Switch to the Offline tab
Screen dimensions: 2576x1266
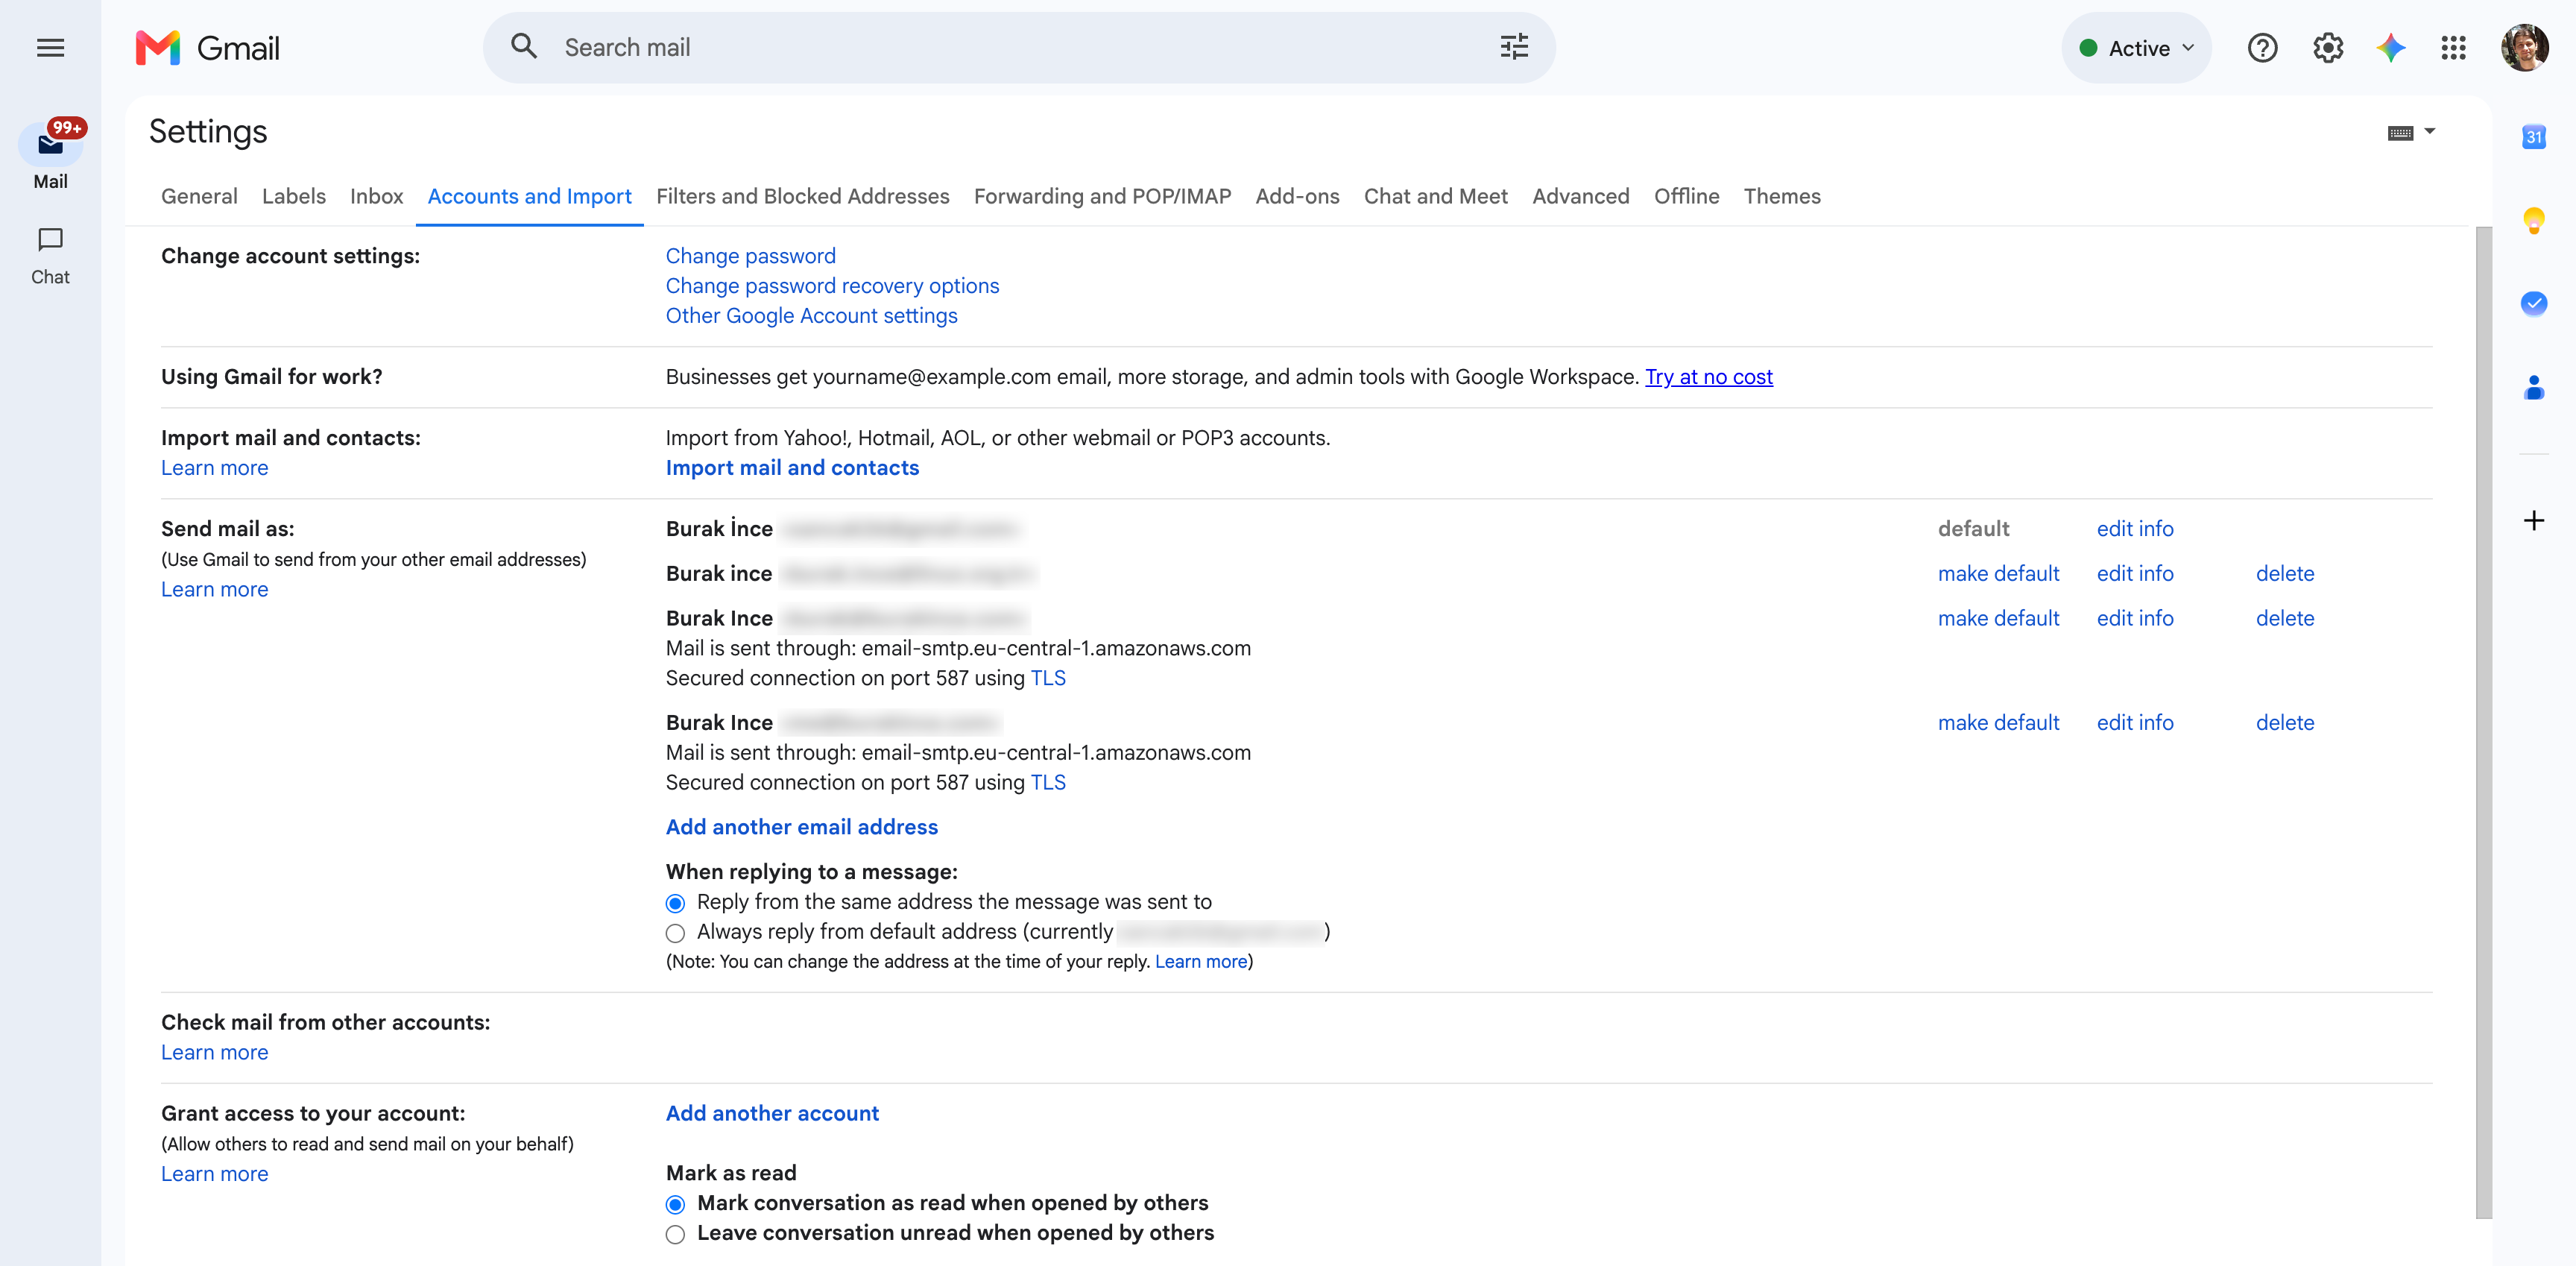(x=1686, y=196)
